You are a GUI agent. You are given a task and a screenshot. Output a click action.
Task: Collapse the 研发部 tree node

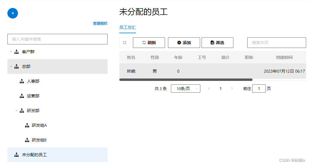click(x=17, y=111)
